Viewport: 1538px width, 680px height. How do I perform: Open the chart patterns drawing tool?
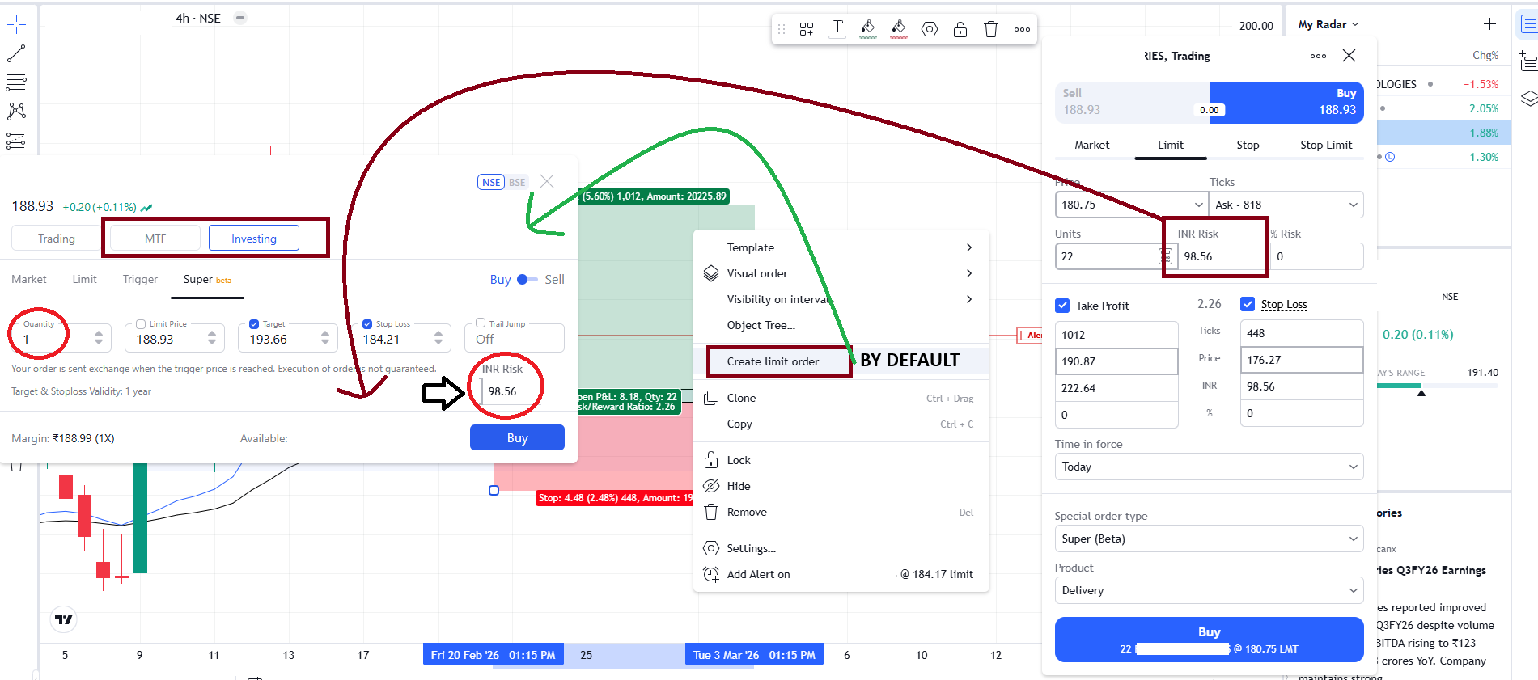click(16, 111)
